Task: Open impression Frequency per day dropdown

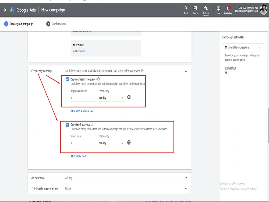Action: [111, 98]
